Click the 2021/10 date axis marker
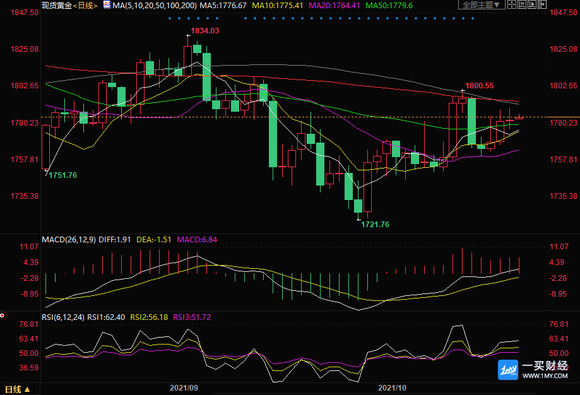The image size is (580, 395). (x=392, y=388)
